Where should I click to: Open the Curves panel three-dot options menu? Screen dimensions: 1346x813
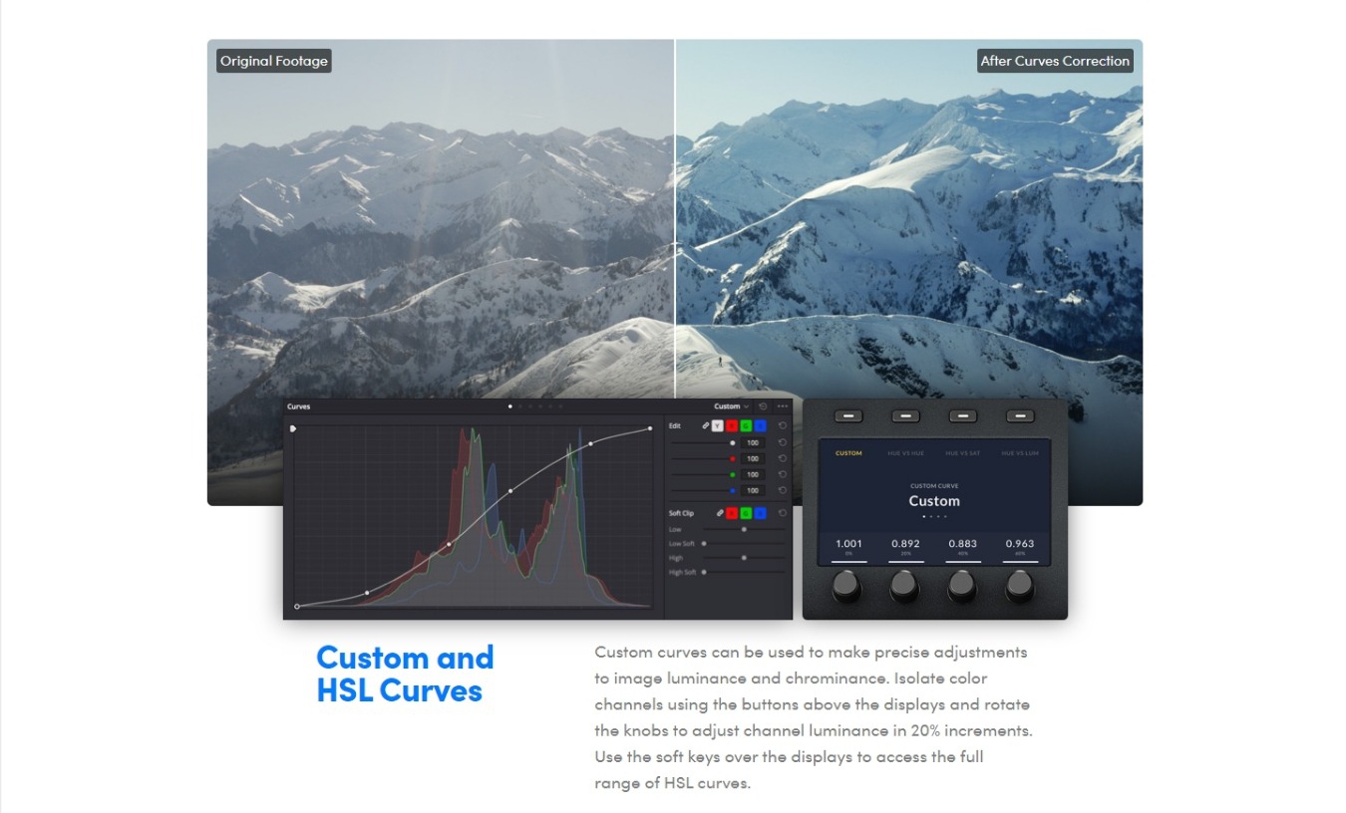783,406
